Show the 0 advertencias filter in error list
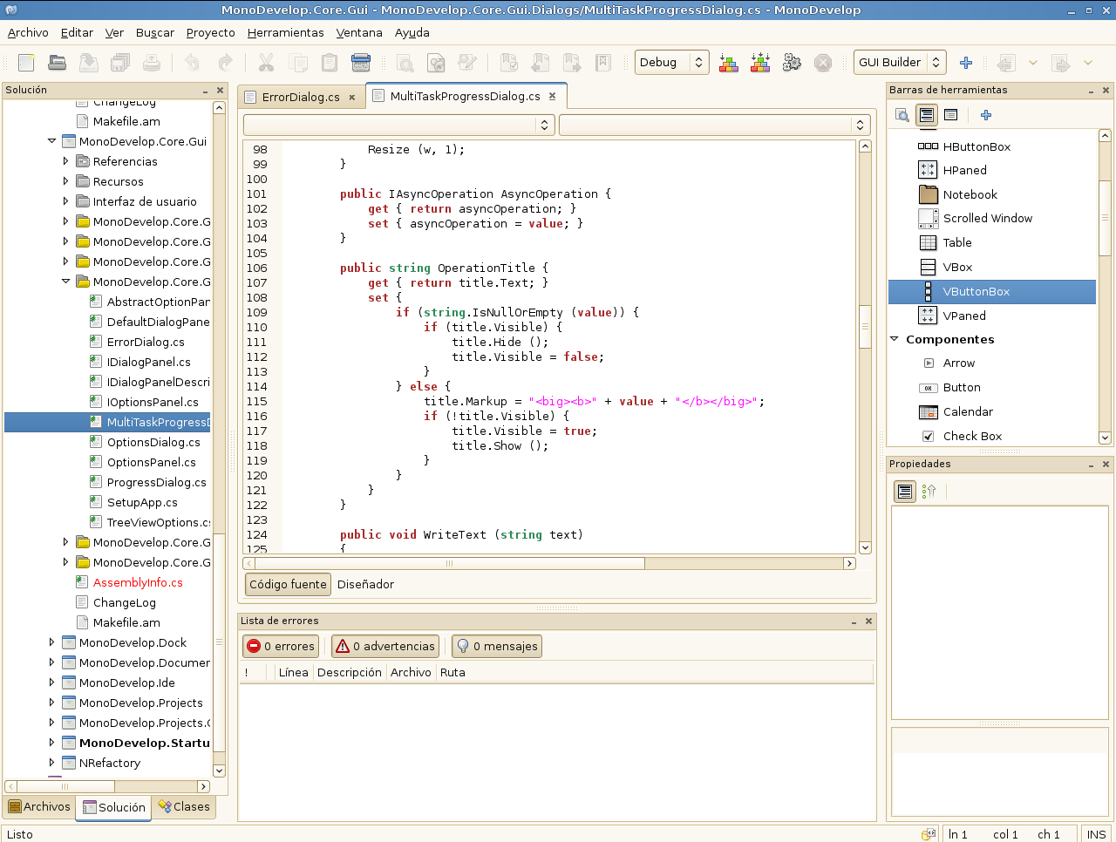Screen dimensions: 1116x842 click(384, 646)
